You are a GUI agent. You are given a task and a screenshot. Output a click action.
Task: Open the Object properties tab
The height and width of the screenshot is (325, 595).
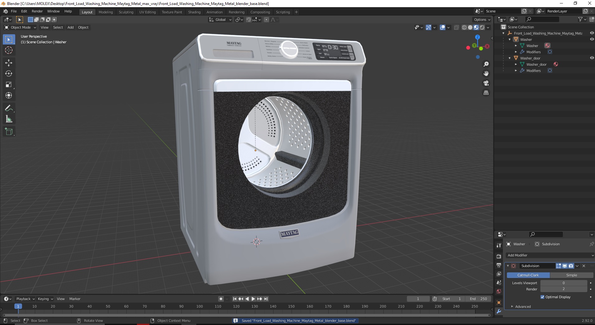click(499, 303)
